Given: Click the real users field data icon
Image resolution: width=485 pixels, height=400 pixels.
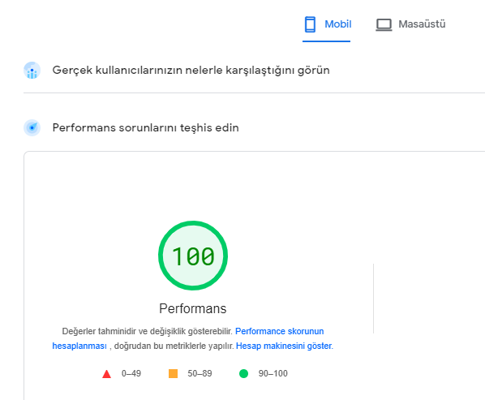Looking at the screenshot, I should (x=32, y=71).
